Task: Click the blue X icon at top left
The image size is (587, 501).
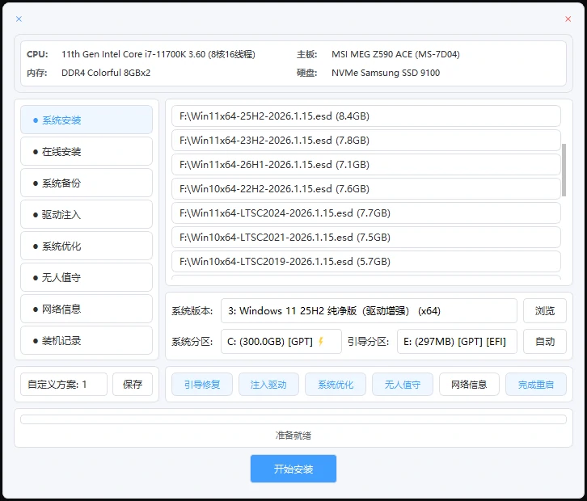Action: pyautogui.click(x=19, y=19)
